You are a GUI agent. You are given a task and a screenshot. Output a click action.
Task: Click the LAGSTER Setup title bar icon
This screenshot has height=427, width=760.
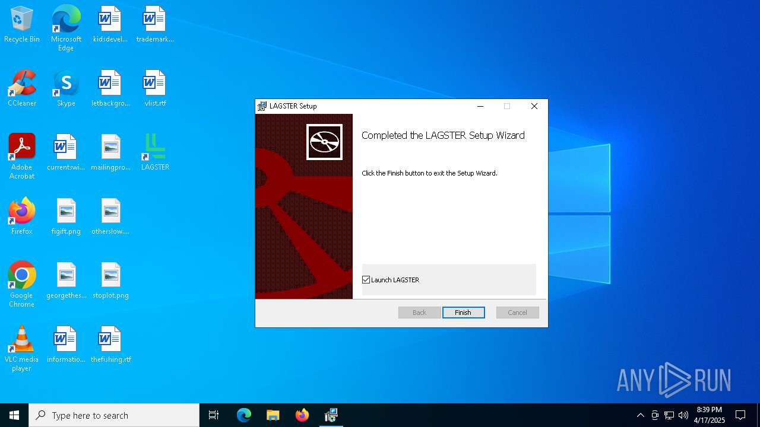262,106
